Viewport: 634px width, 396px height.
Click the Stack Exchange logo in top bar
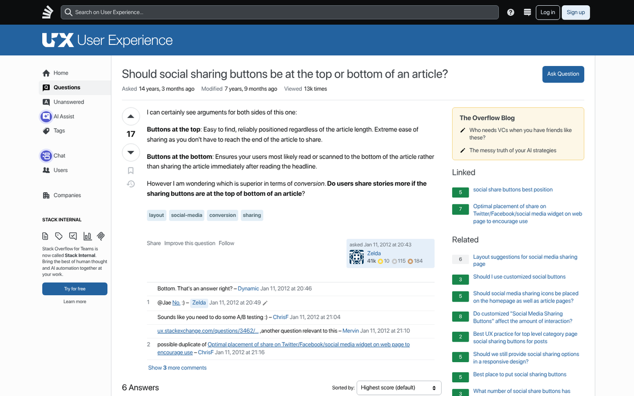tap(48, 12)
